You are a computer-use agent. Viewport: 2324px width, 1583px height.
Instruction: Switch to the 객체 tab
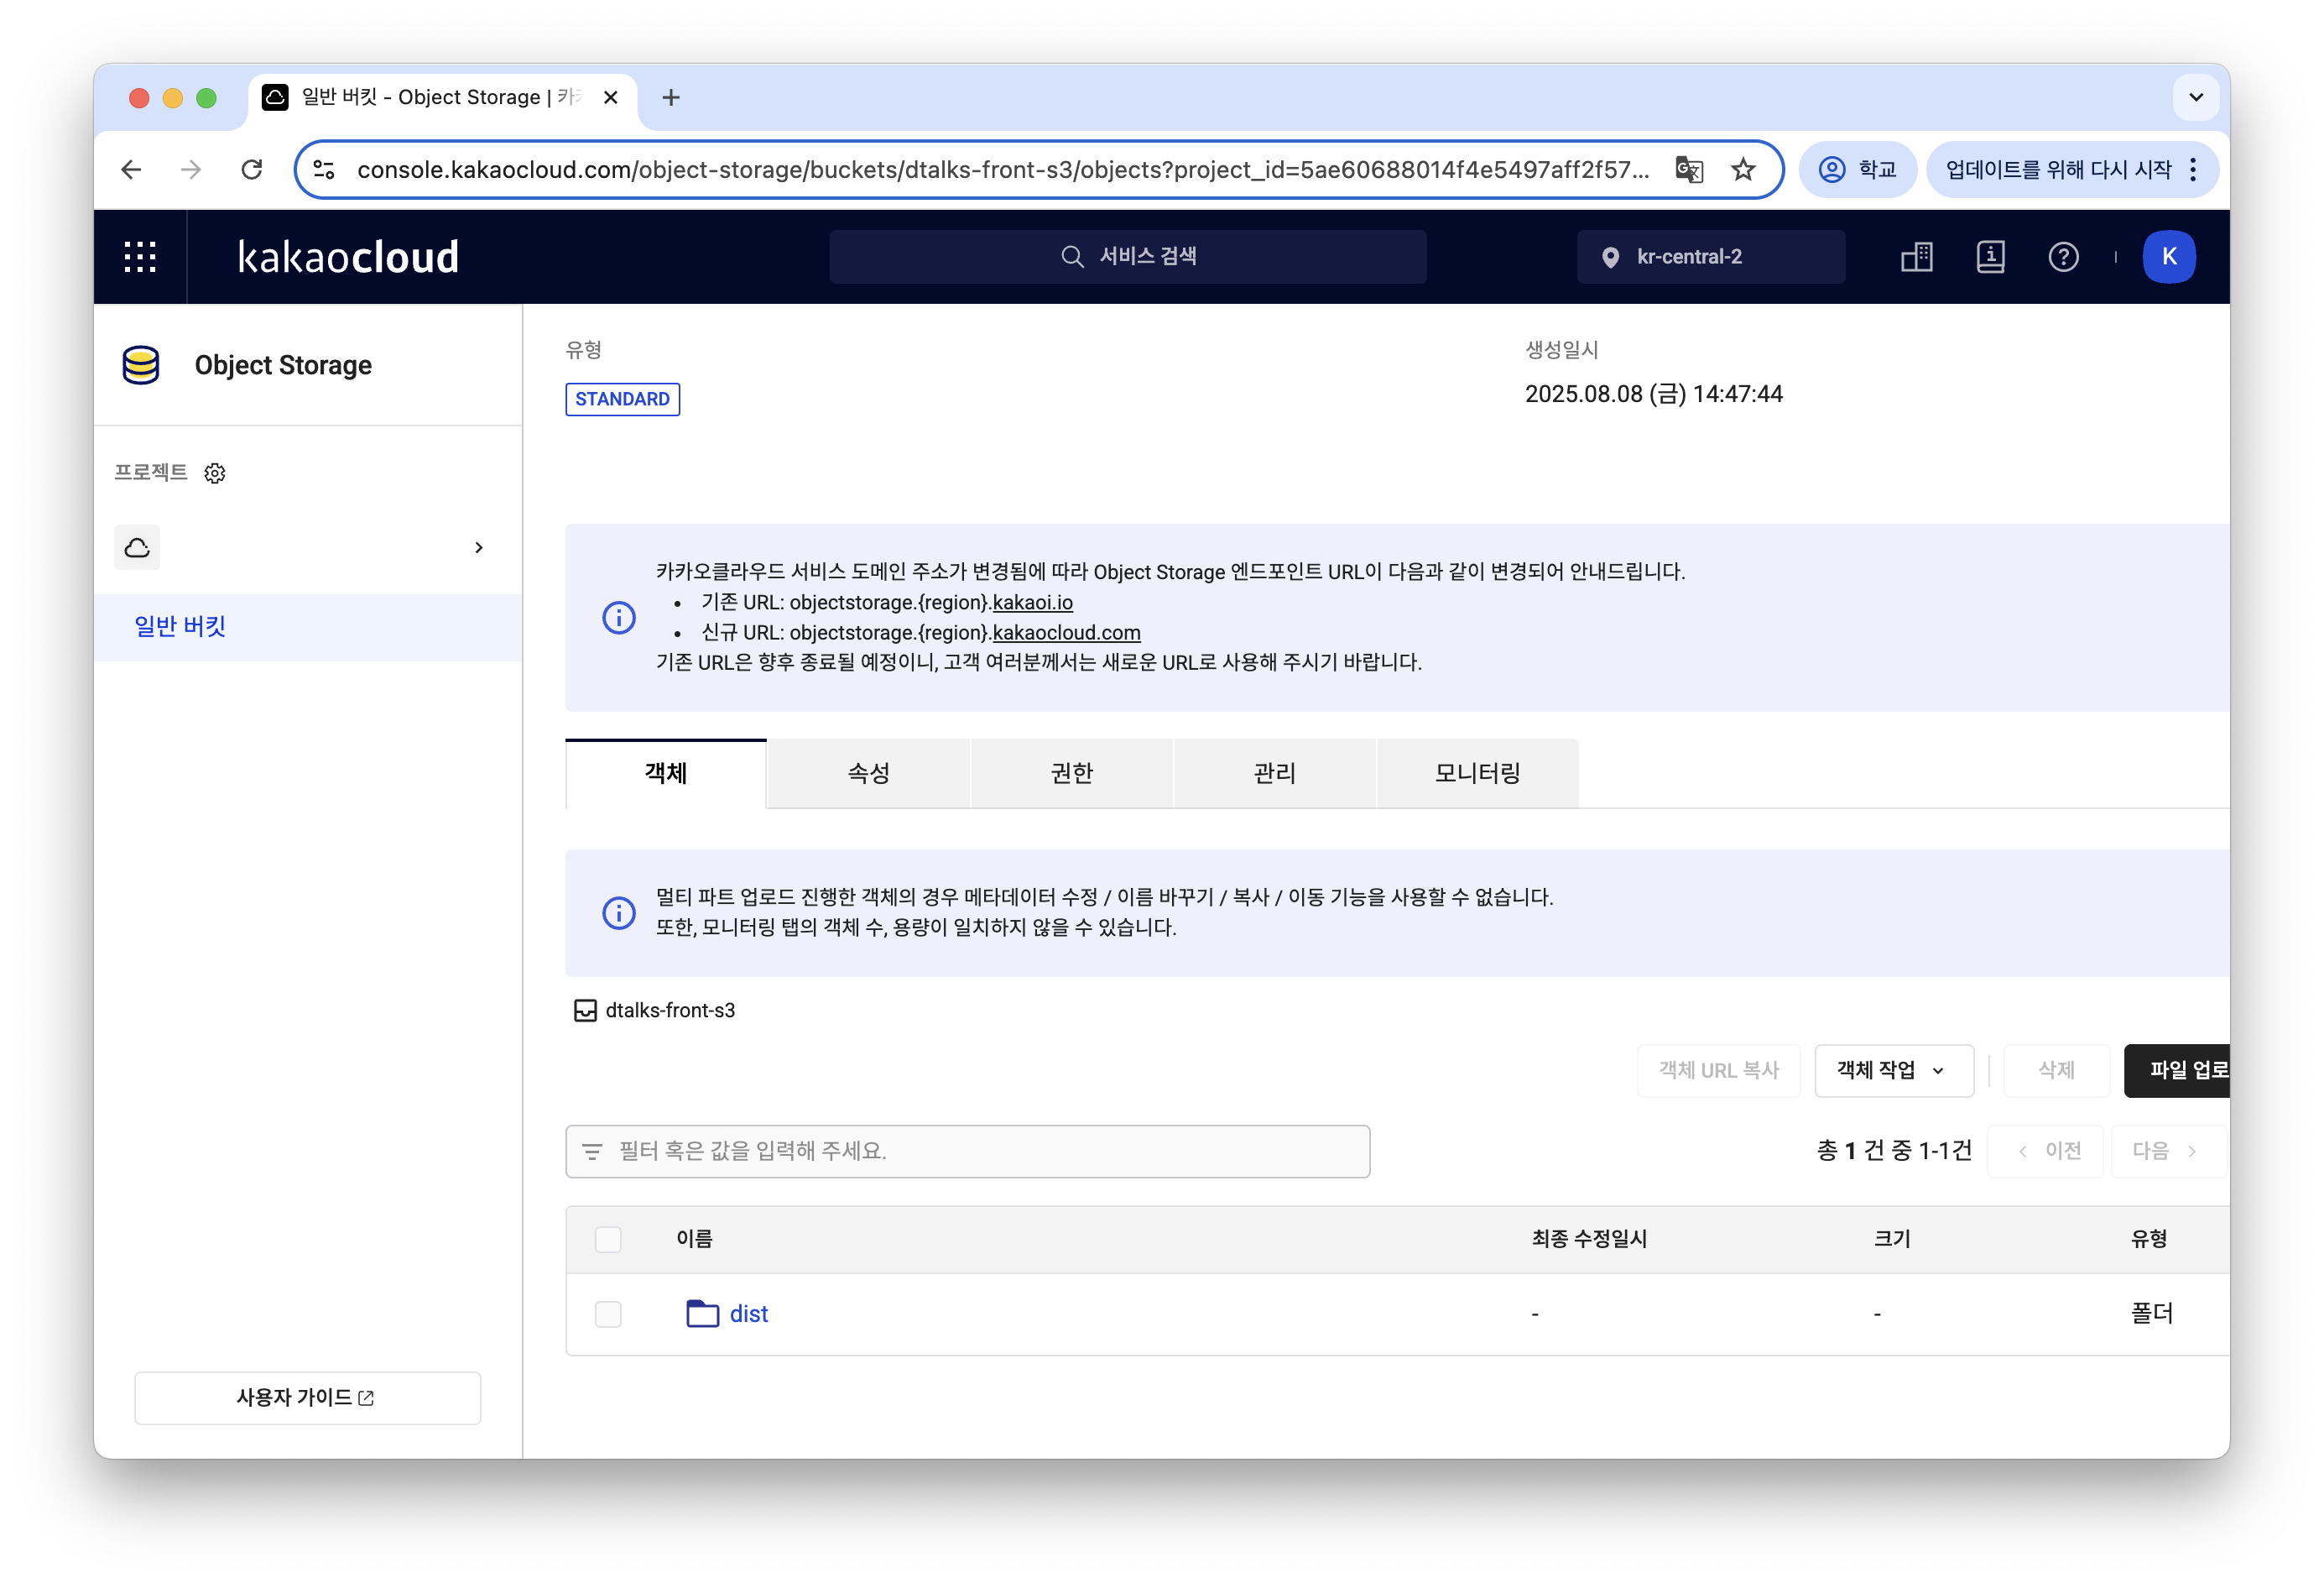pyautogui.click(x=666, y=774)
